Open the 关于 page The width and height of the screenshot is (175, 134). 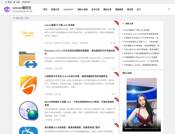(x=139, y=9)
